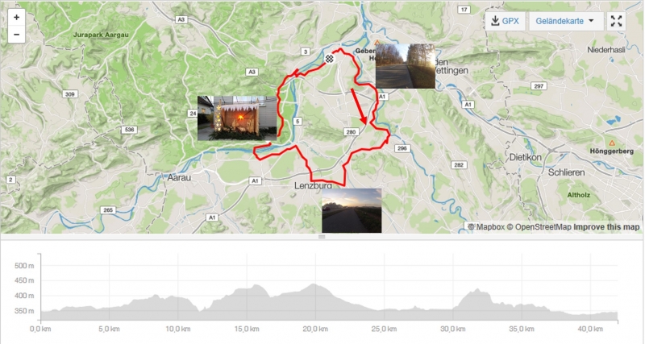Click the elevation profile at 32 km peak

click(x=477, y=290)
